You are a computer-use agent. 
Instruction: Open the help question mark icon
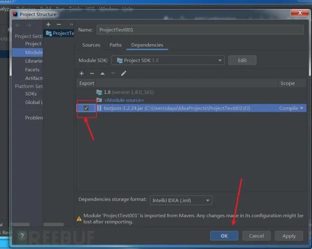pos(22,236)
